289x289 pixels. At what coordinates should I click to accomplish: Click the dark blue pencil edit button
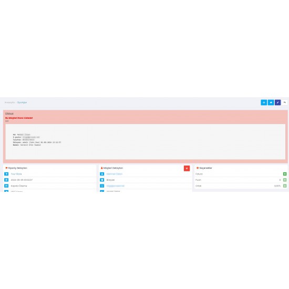278,102
